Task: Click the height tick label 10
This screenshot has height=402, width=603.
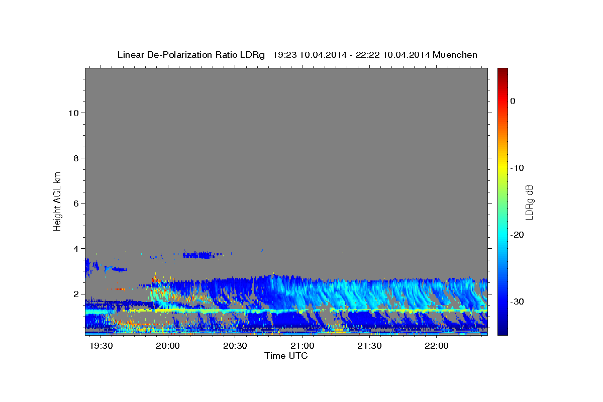Action: coord(73,113)
